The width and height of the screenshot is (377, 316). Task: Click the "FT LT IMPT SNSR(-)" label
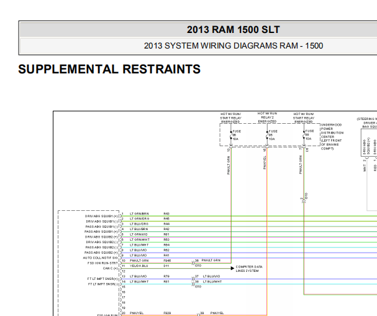pos(103,284)
